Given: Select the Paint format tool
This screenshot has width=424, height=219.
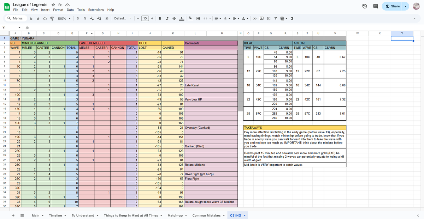Looking at the screenshot, I should tap(52, 18).
